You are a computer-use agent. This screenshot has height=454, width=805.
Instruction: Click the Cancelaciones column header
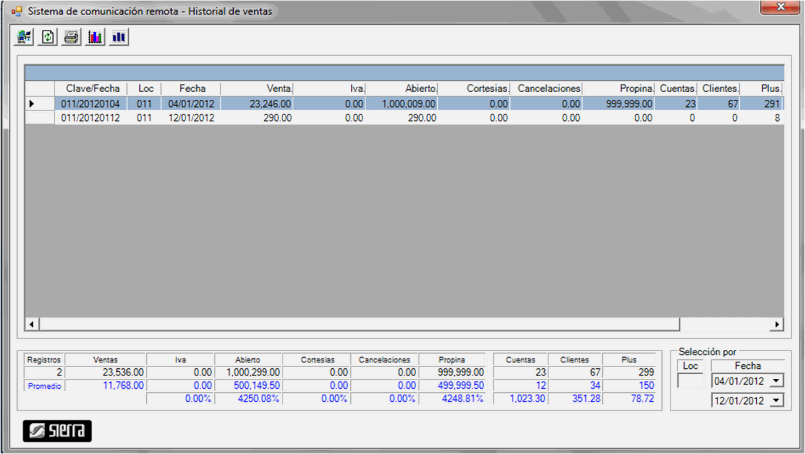click(x=546, y=89)
